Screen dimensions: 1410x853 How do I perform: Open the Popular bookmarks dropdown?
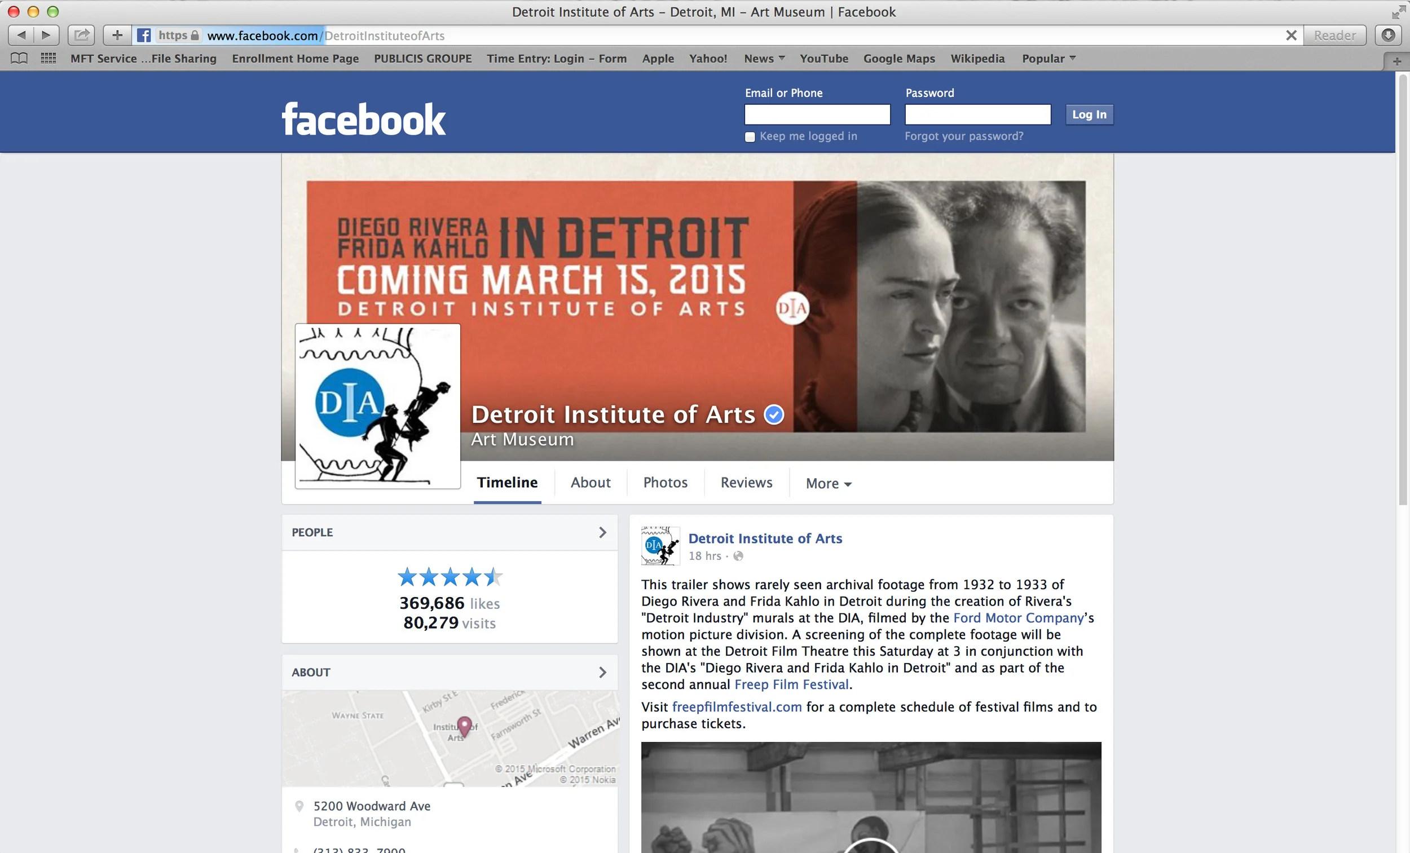1048,59
